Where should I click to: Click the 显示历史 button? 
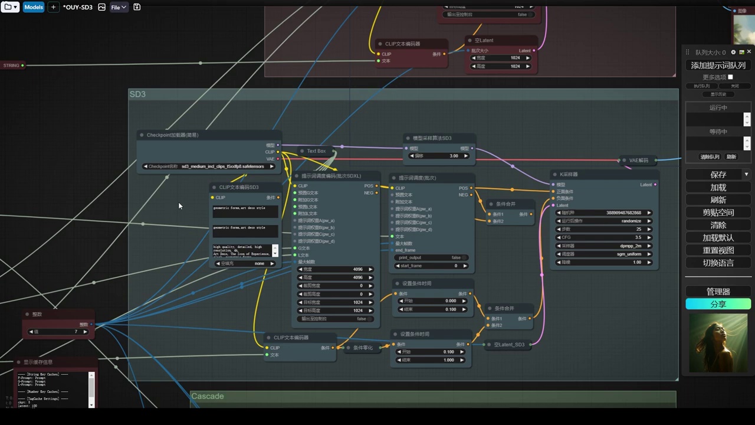point(718,94)
